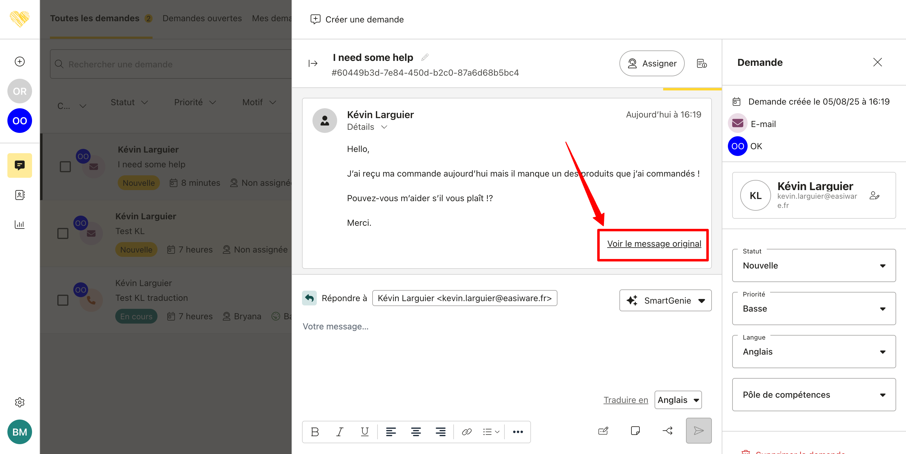Open the Pôle de compétences dropdown

814,395
